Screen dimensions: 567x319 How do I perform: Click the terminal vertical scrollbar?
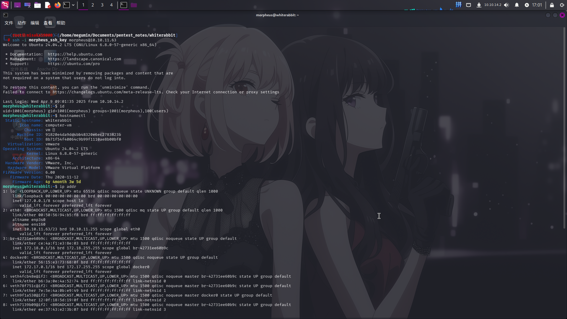564,127
